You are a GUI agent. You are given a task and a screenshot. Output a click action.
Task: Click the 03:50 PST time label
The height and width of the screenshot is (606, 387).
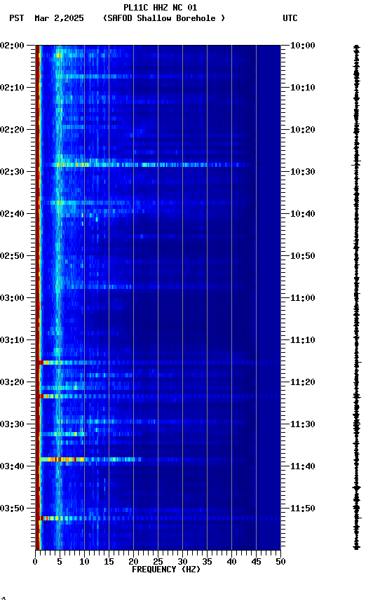coord(12,509)
